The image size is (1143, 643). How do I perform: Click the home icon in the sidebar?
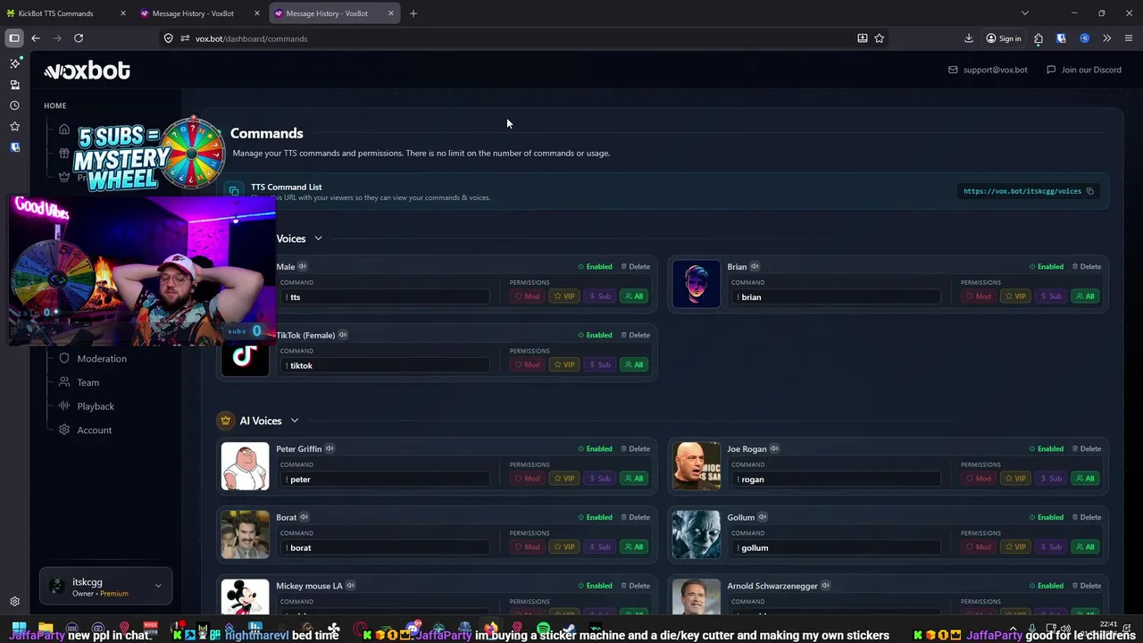(64, 129)
